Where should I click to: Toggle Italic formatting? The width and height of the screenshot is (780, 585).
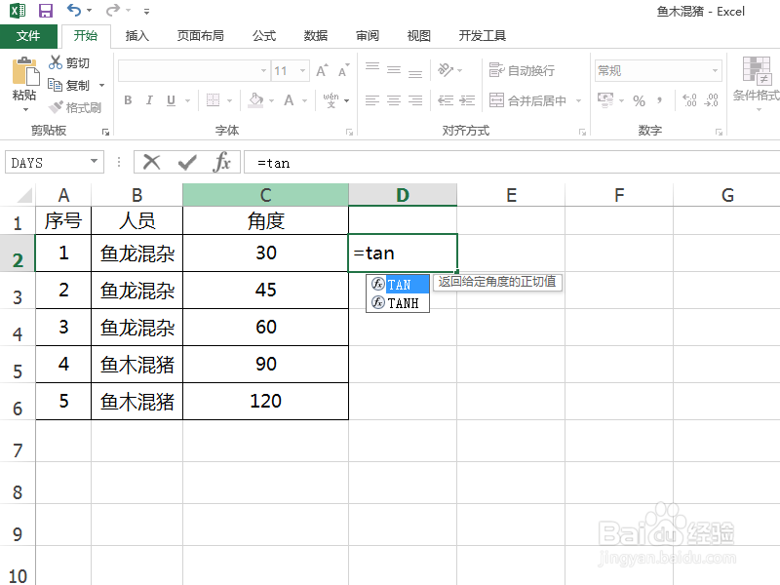(x=149, y=100)
